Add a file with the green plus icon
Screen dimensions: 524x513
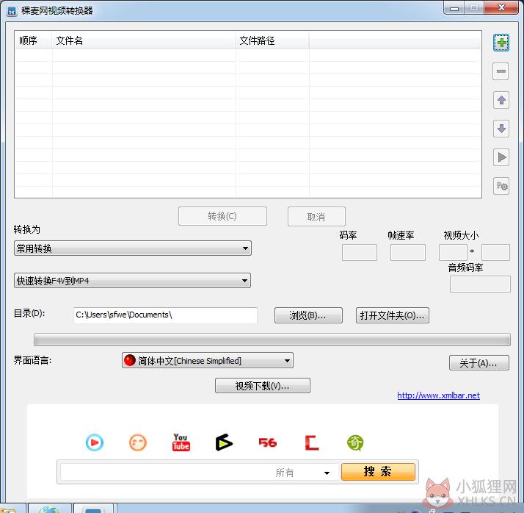point(501,43)
